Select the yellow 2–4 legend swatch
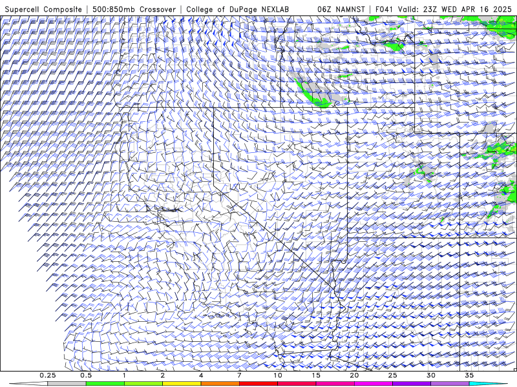 182,384
